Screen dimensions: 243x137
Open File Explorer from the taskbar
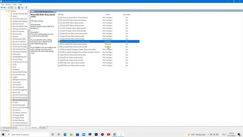tap(71, 134)
